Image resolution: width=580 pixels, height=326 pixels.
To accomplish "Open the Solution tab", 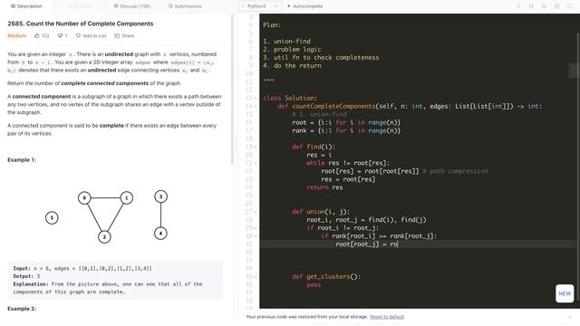I will click(x=80, y=6).
